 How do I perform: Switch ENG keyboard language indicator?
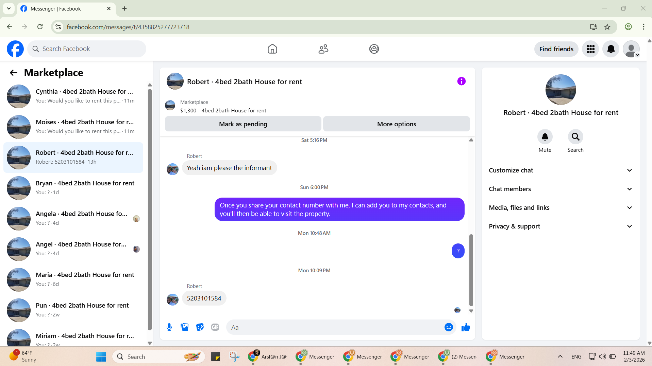point(576,356)
